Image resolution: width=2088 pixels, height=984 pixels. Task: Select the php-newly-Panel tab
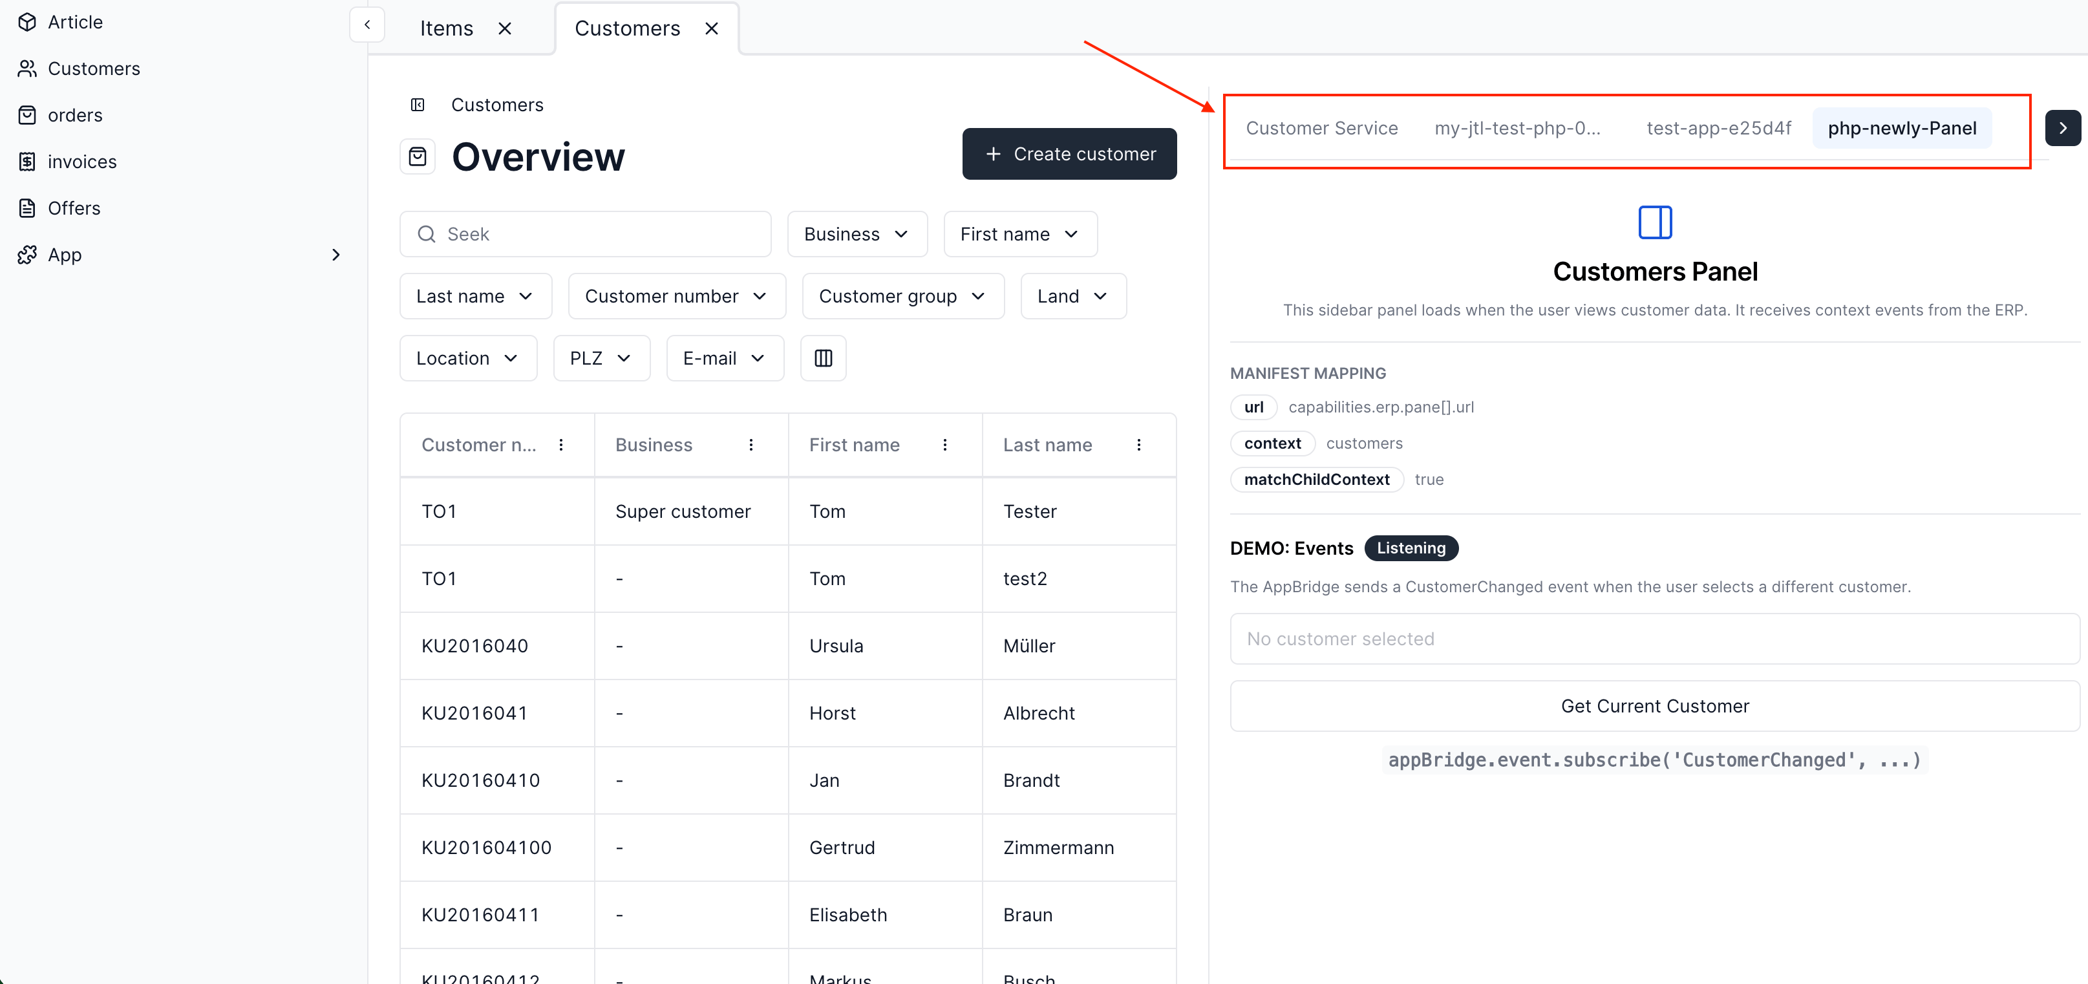click(x=1902, y=128)
